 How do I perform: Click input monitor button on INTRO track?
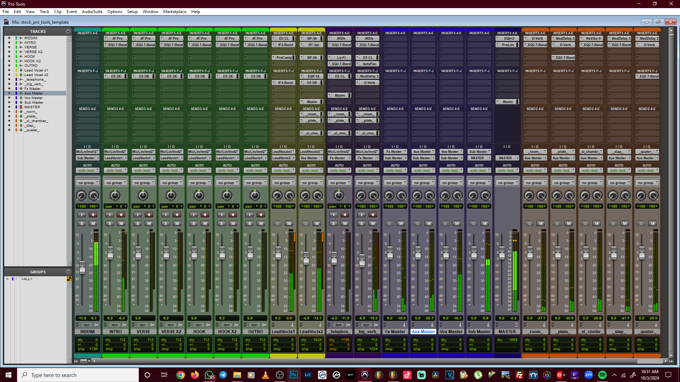110,215
